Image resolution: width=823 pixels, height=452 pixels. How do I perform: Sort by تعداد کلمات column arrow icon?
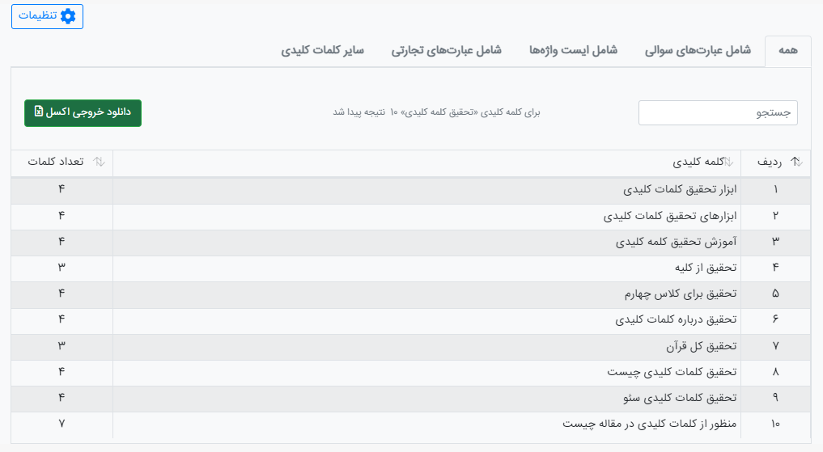[x=100, y=162]
